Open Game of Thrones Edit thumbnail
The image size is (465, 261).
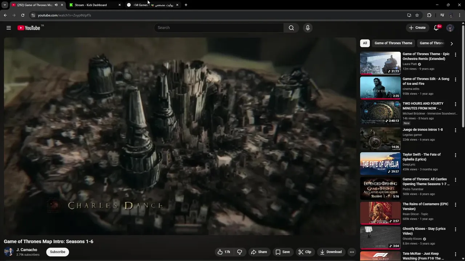coord(380,88)
